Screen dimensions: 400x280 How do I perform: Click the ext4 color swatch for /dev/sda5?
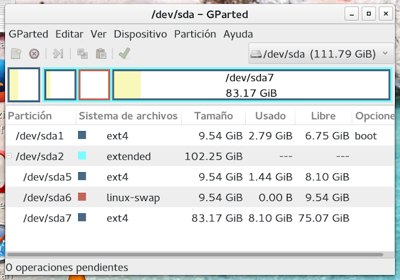pyautogui.click(x=82, y=176)
